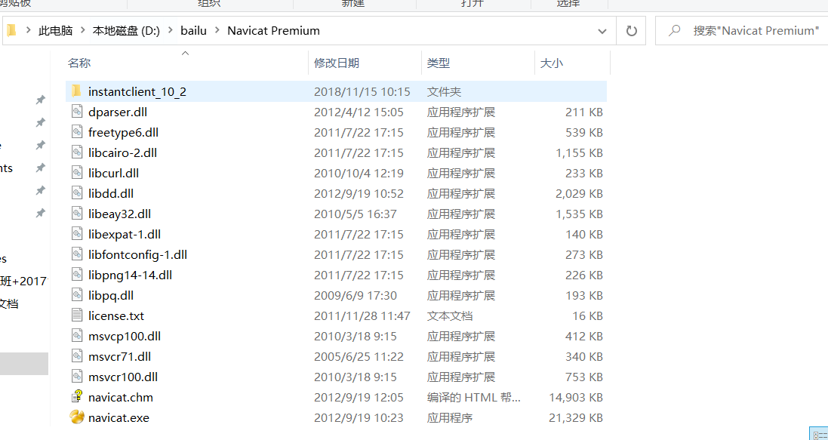Click the refresh button beside address bar
Screen dimensions: 828x440
tap(631, 31)
